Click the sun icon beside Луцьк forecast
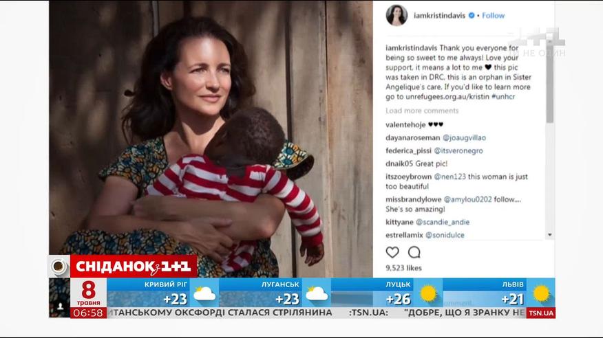This screenshot has height=338, width=603. 427,293
